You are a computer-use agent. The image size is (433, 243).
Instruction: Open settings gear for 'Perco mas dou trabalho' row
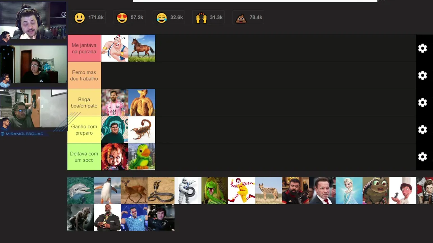[423, 75]
